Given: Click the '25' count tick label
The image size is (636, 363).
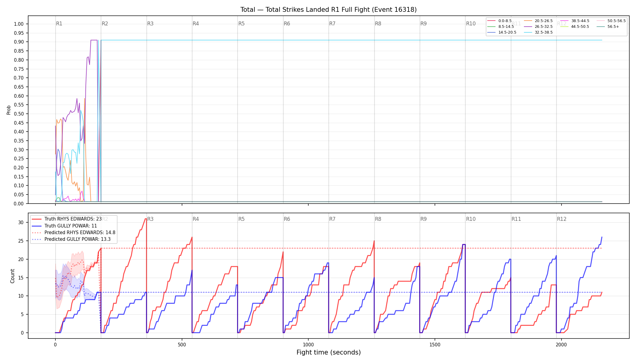Looking at the screenshot, I should pos(21,241).
